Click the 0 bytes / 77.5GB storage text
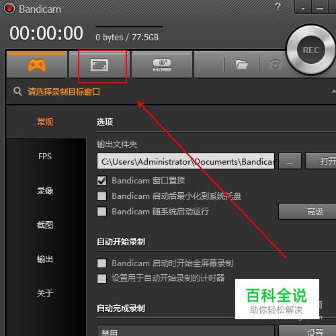This screenshot has width=336, height=336. point(127,38)
